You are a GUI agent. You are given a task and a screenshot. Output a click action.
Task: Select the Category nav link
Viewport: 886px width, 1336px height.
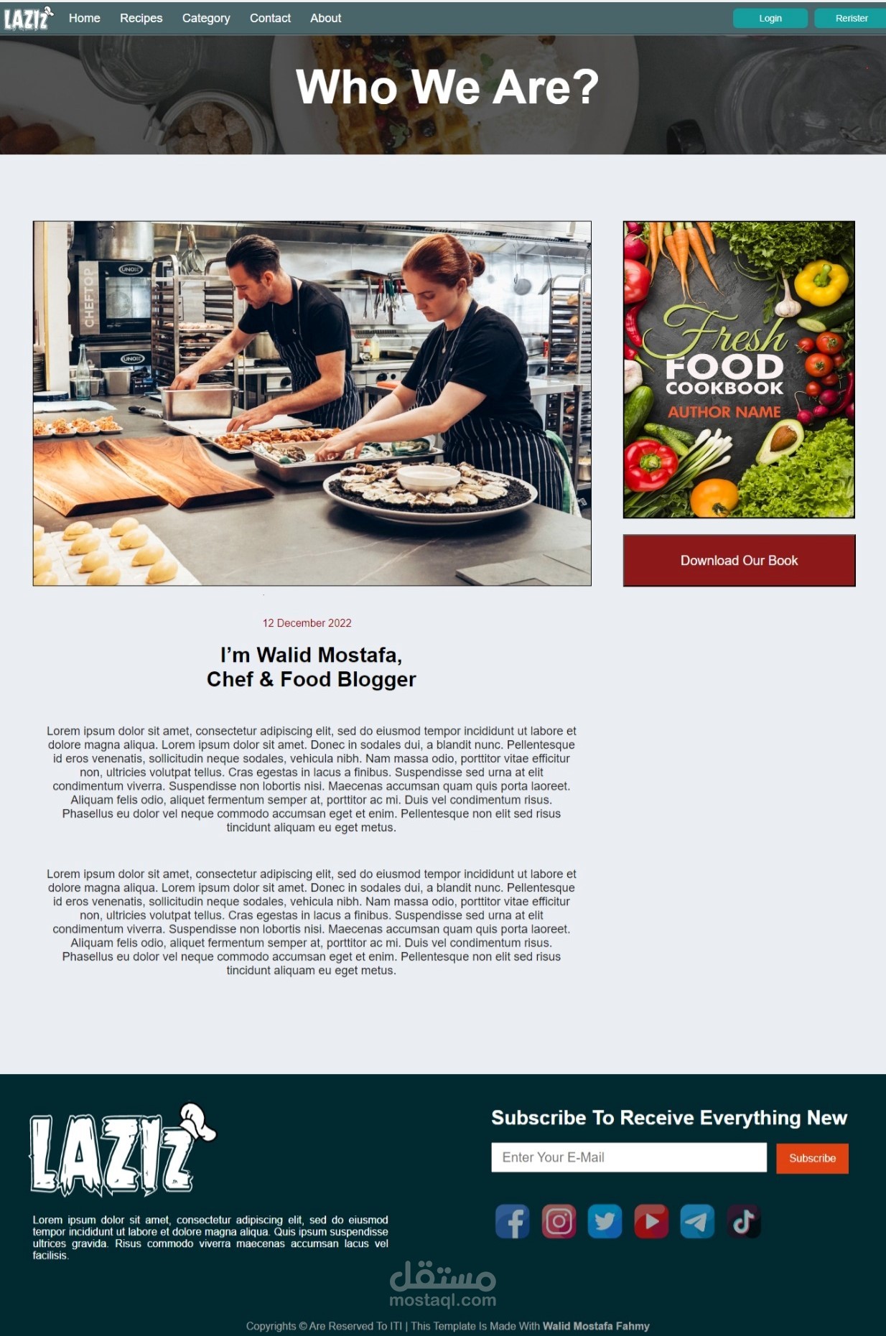pos(206,18)
